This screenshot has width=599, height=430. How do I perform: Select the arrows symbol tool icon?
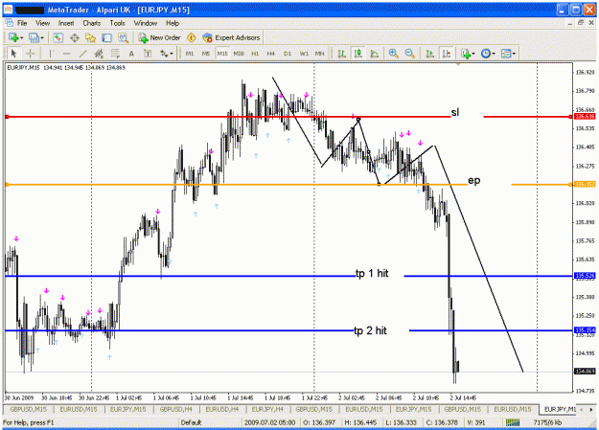tap(164, 54)
